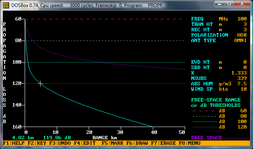Open F4:EDIT in the function bar

tap(85, 143)
